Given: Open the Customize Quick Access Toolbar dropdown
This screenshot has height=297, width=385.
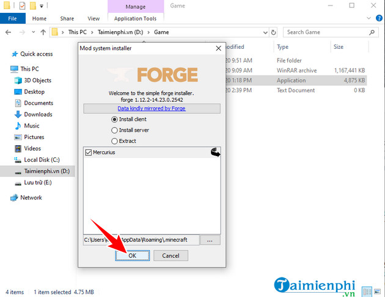Looking at the screenshot, I should [42, 6].
